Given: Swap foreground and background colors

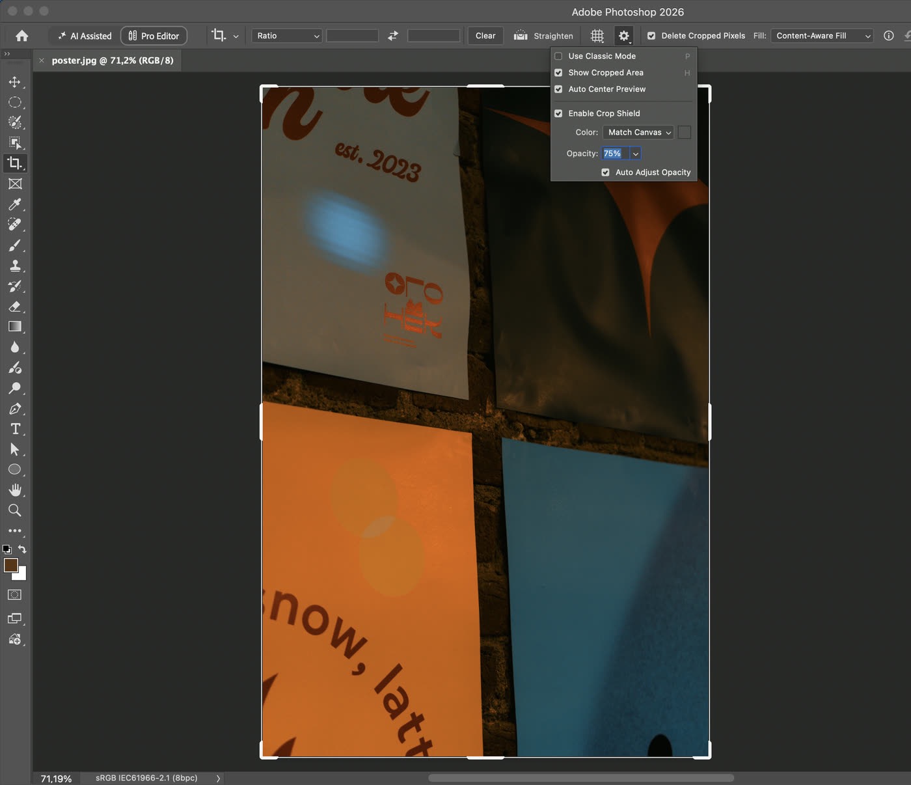Looking at the screenshot, I should tap(22, 549).
